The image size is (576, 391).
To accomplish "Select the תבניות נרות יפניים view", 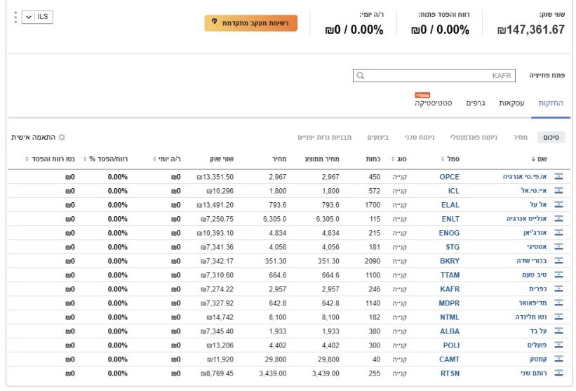I will (x=324, y=138).
